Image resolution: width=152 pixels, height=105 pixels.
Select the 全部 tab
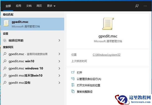pyautogui.click(x=8, y=6)
